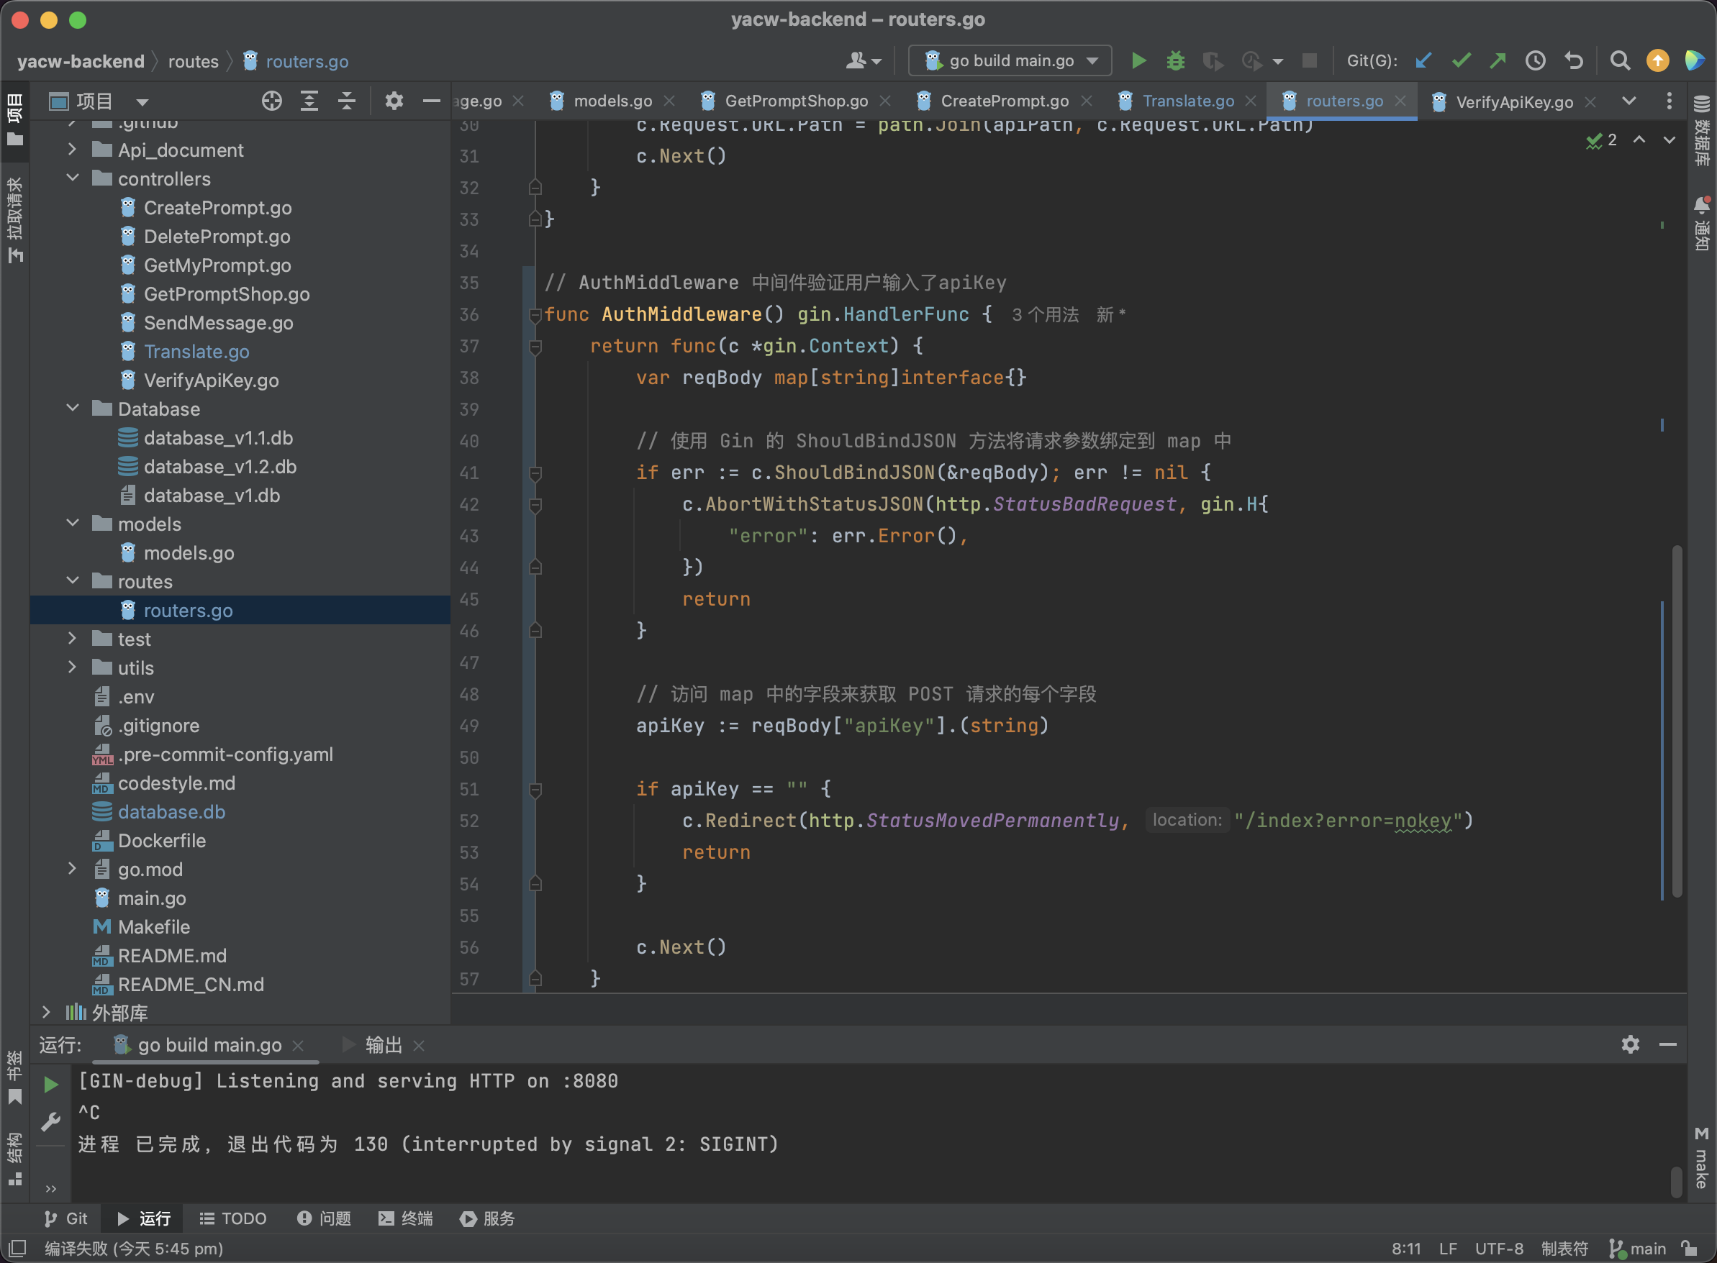
Task: Click the Debug bug icon
Action: click(1176, 60)
